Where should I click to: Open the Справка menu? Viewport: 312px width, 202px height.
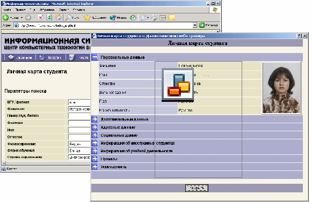79,10
